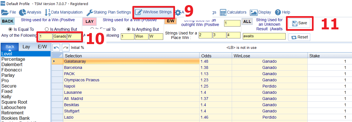Click the pie chart Analysis icon
The height and width of the screenshot is (122, 352).
coord(23,12)
